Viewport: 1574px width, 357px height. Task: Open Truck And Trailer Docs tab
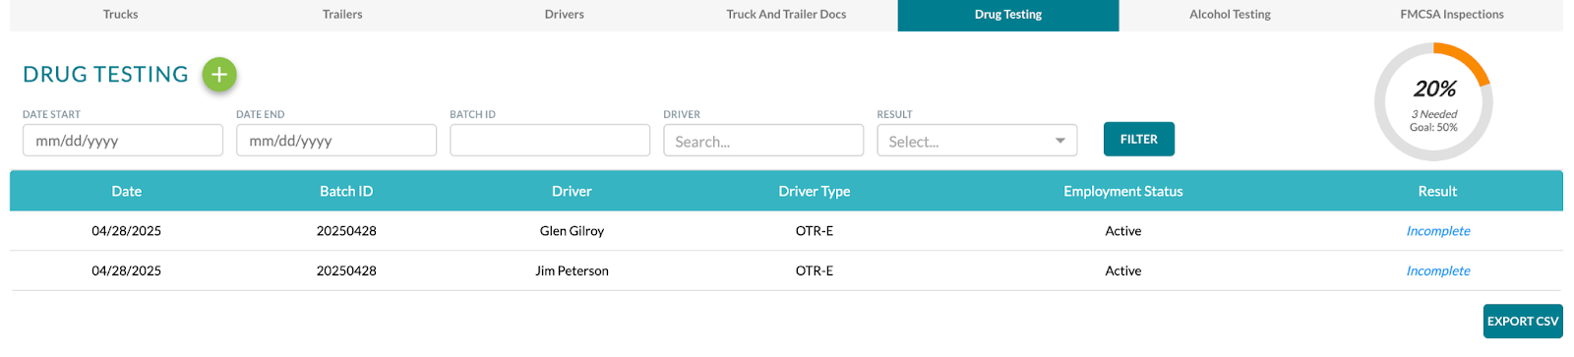click(x=786, y=15)
